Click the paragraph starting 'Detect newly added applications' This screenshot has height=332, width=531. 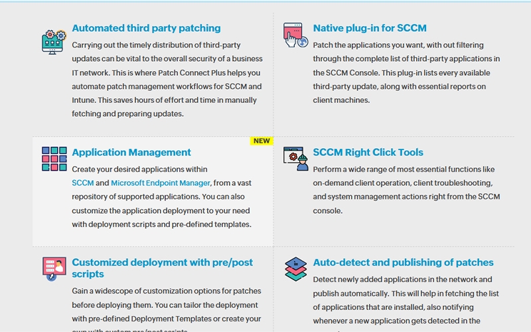click(x=406, y=300)
